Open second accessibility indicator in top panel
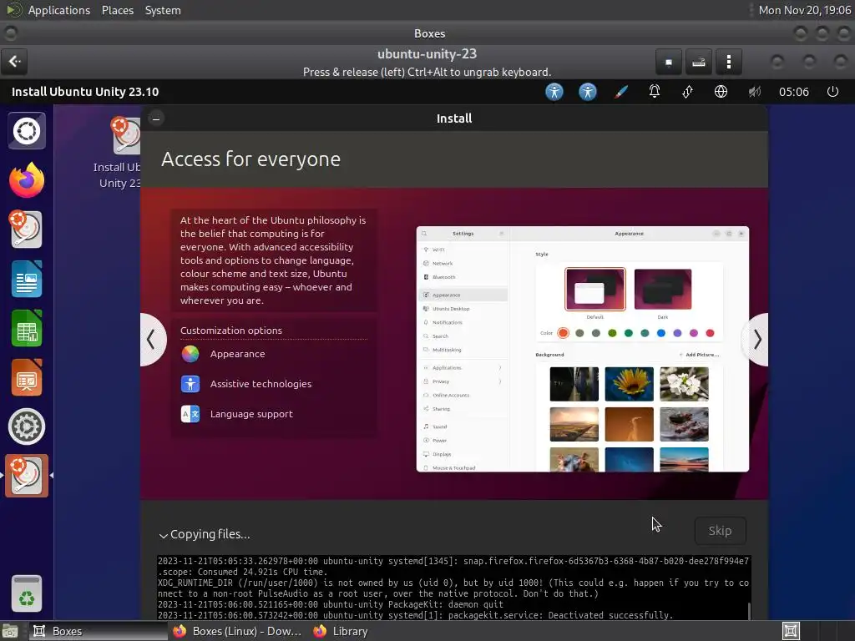The height and width of the screenshot is (641, 855). [587, 92]
